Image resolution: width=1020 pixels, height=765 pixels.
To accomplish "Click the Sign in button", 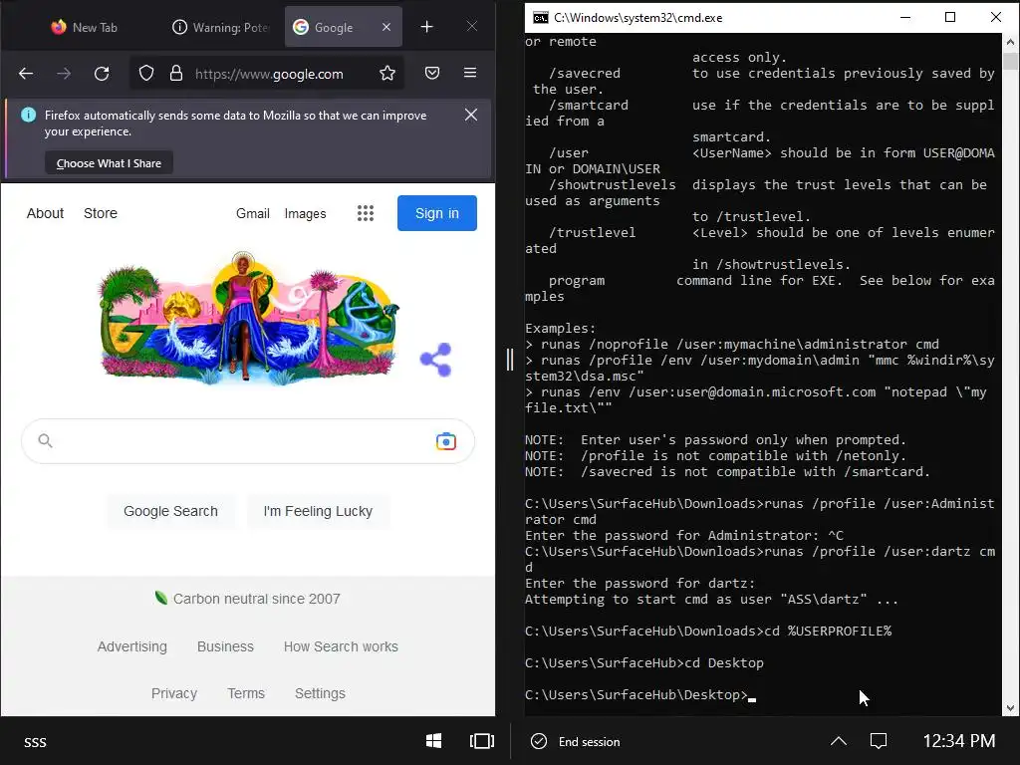I will (437, 213).
